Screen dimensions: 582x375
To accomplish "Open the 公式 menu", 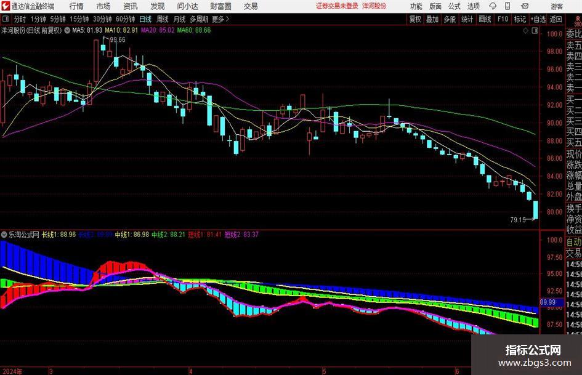I will coord(455,6).
